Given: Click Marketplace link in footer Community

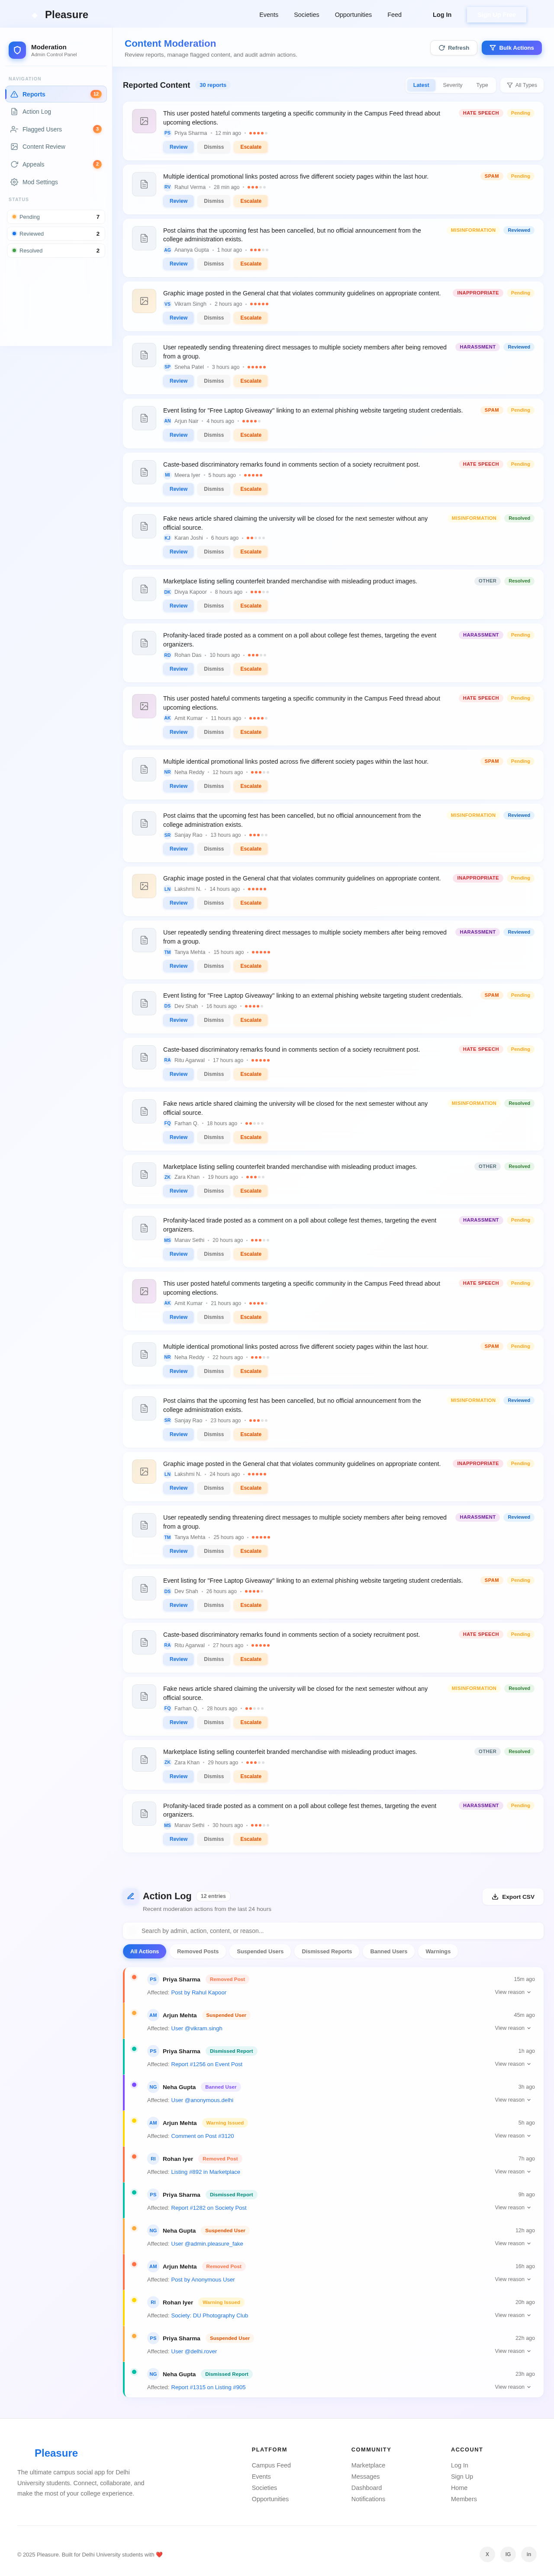Looking at the screenshot, I should pos(368,2465).
